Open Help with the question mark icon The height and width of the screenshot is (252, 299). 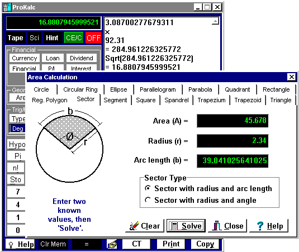269,226
